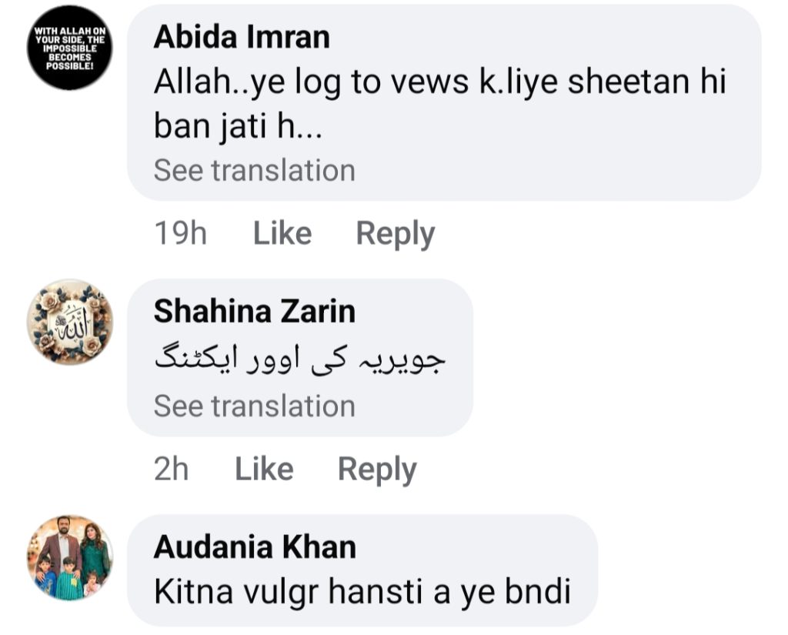Viewport: 788px width, 635px height.
Task: Select Shahina Zarin's Urdu comment text
Action: coord(301,360)
